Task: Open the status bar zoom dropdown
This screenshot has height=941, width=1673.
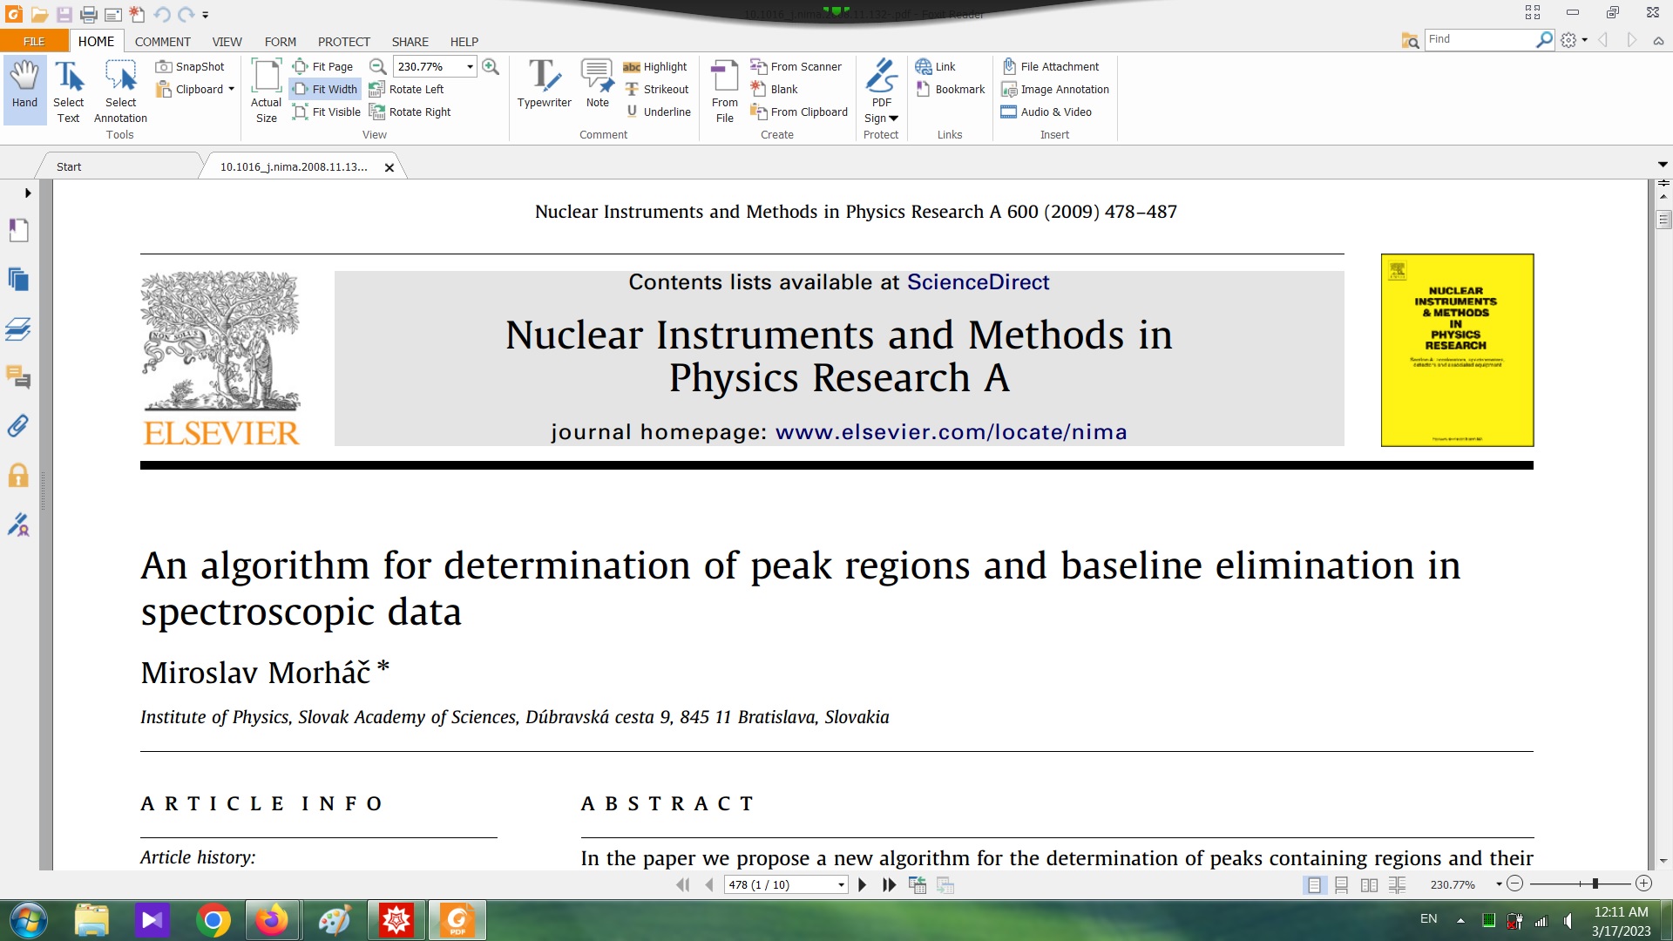Action: coord(1499,884)
